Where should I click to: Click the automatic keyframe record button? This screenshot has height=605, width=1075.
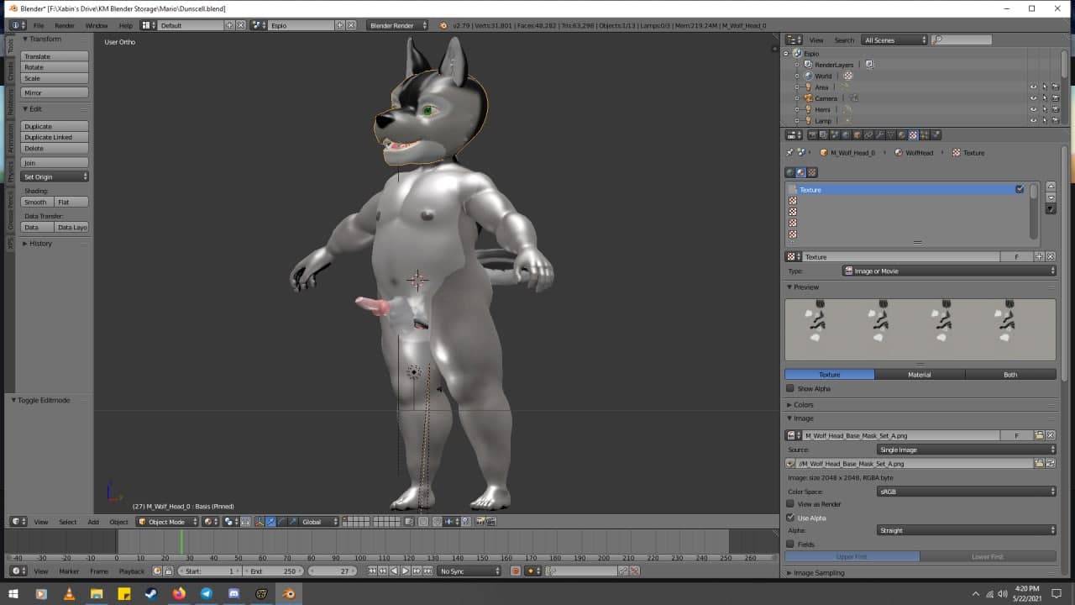point(516,571)
